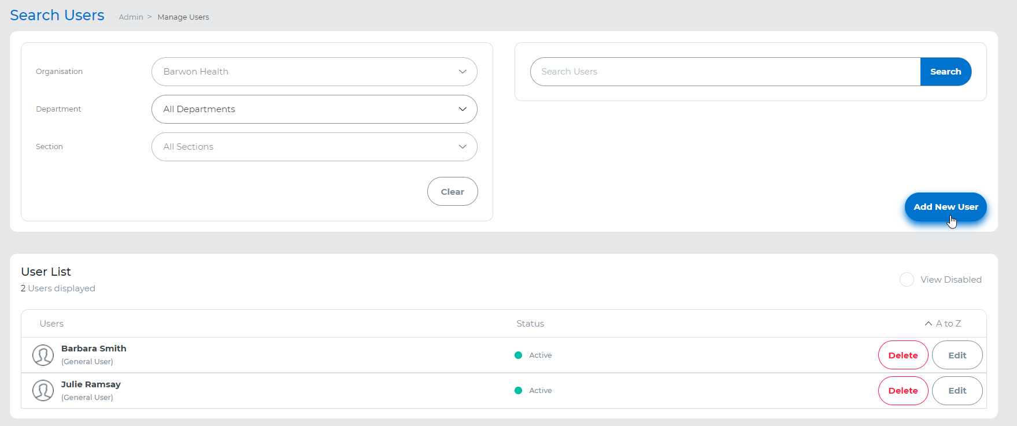Click the Status column header
Screen dimensions: 1017x426
[x=530, y=324]
